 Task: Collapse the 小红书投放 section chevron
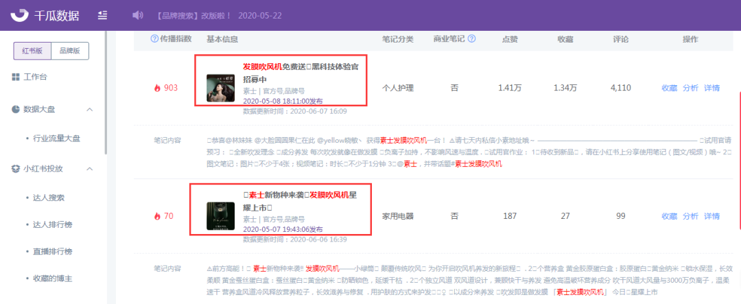[x=89, y=168]
